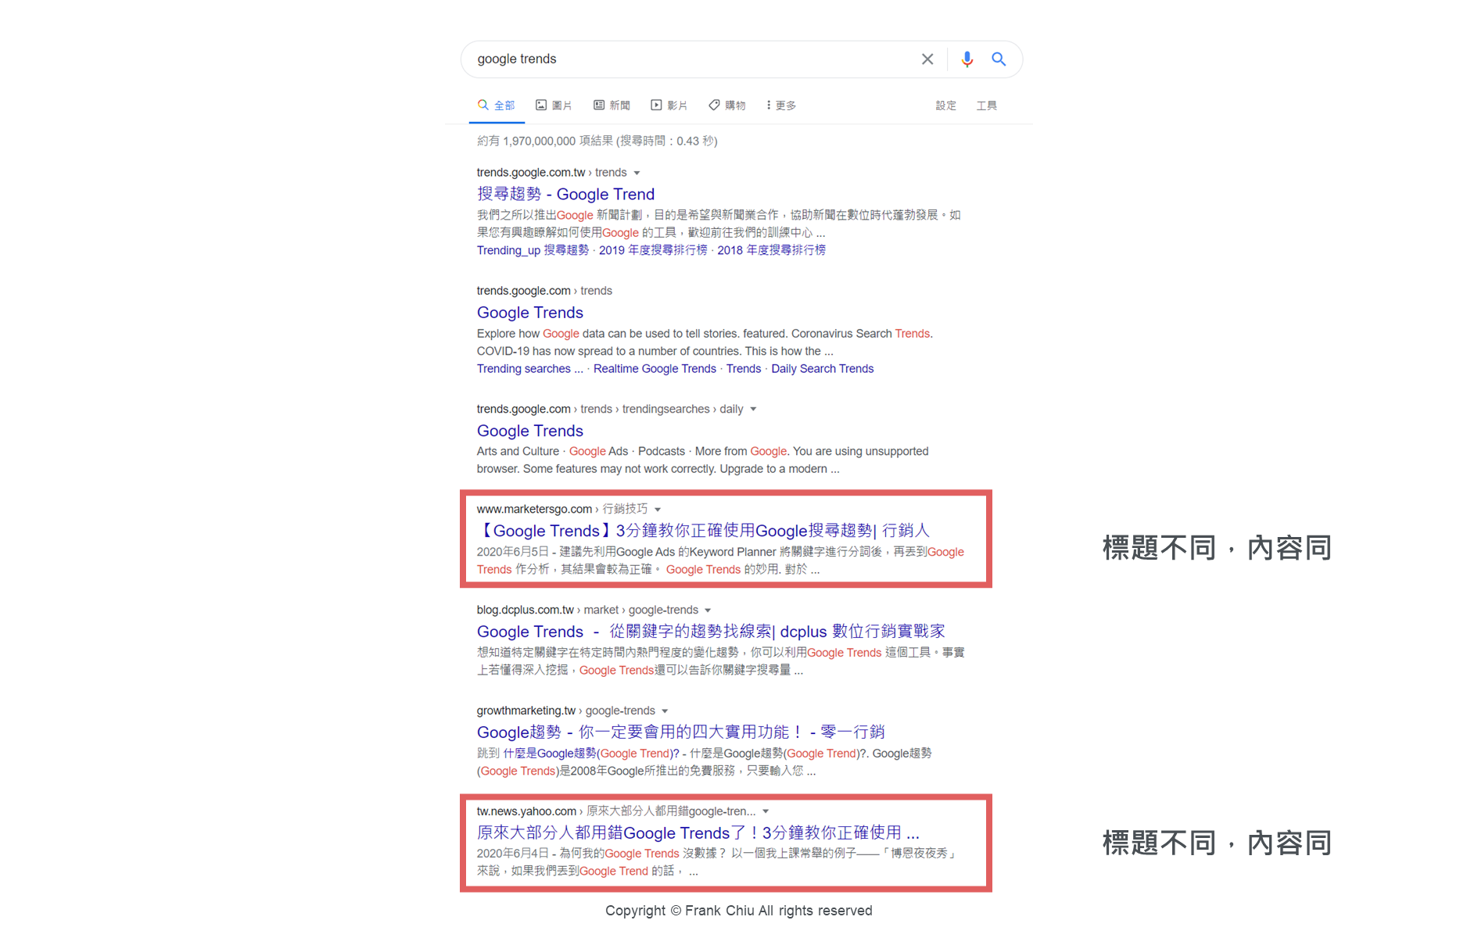
Task: Switch to the 圖片 (Images) tab
Action: pyautogui.click(x=554, y=106)
